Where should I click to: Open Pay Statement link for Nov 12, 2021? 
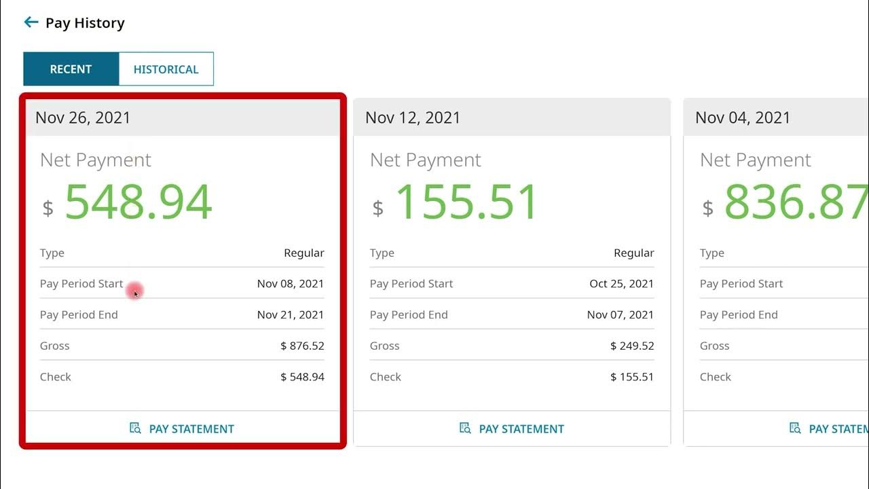pyautogui.click(x=521, y=429)
